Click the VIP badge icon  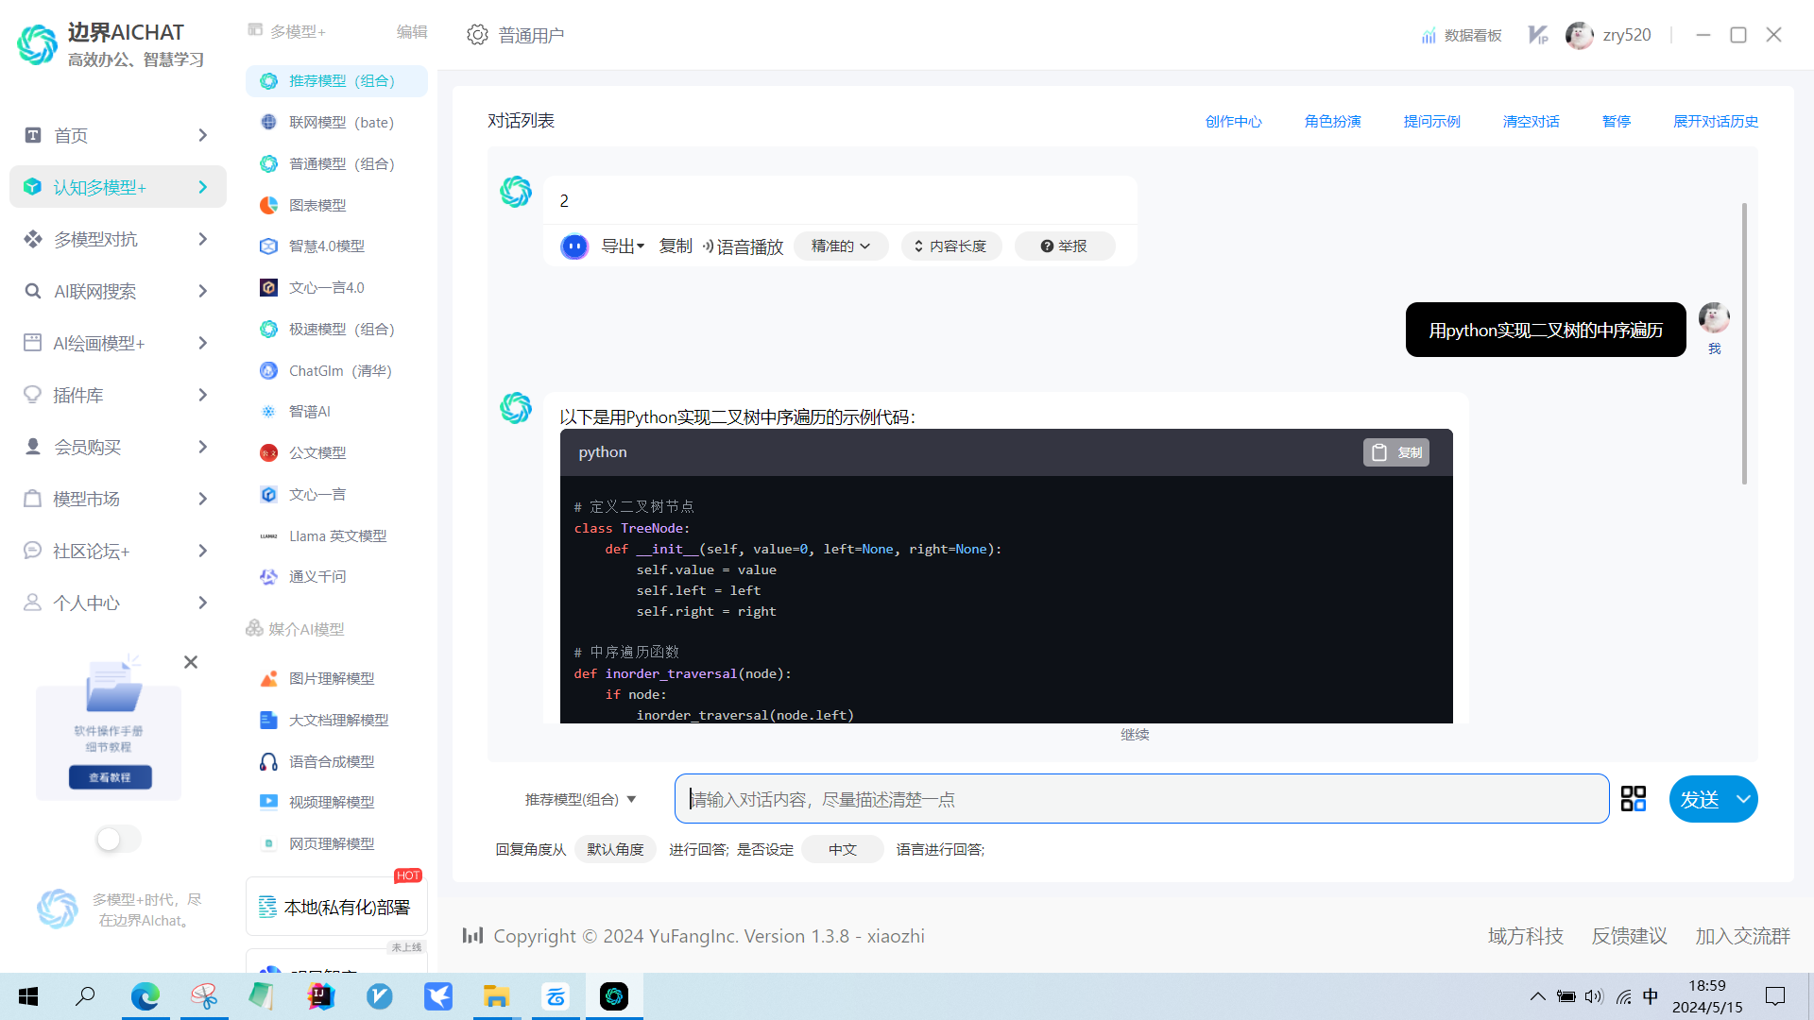click(1538, 35)
